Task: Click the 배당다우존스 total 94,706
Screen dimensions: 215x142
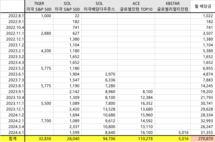Action: click(x=99, y=139)
